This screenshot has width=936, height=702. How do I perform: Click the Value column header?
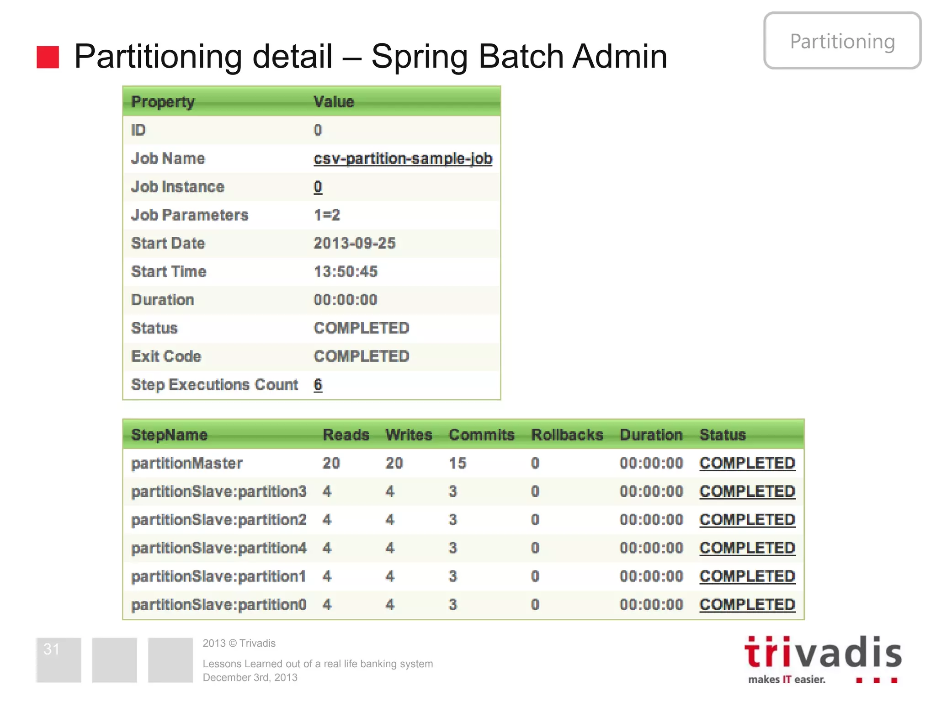click(334, 101)
